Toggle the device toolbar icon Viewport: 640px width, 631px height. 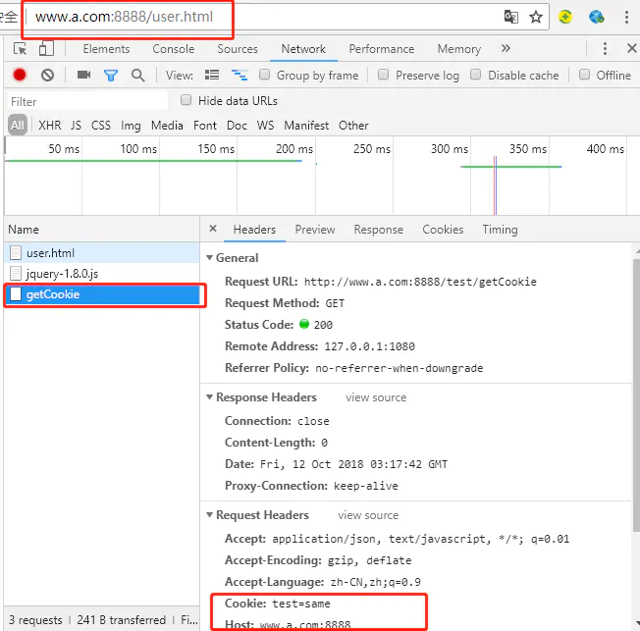(x=46, y=48)
